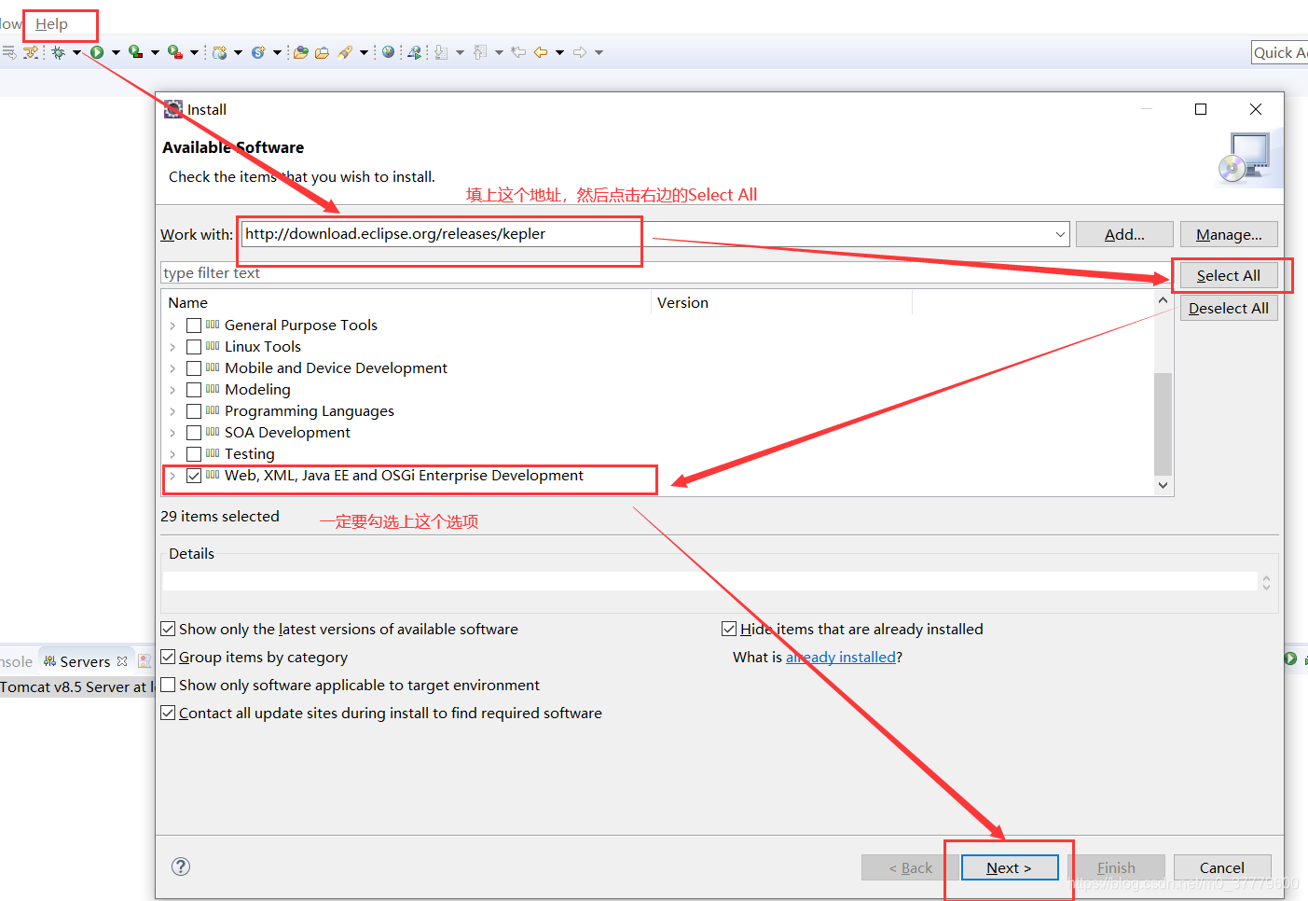Viewport: 1308px width, 901px height.
Task: Toggle Show only the latest versions checkbox
Action: (168, 629)
